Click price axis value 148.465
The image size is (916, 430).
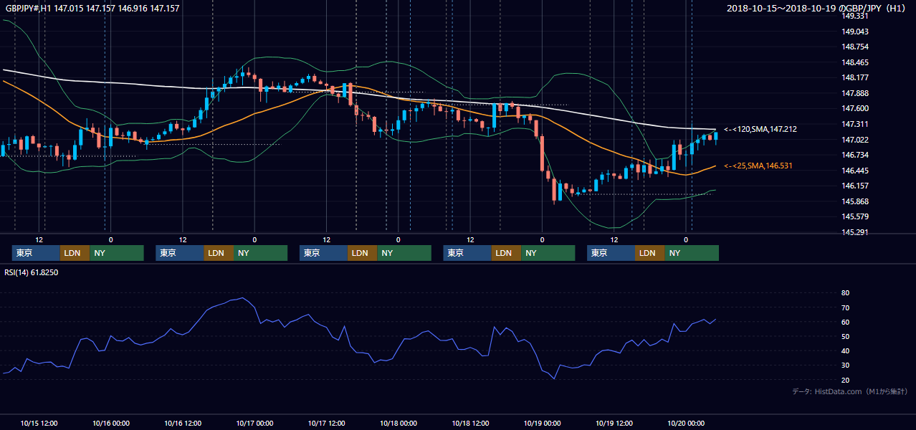click(x=855, y=63)
